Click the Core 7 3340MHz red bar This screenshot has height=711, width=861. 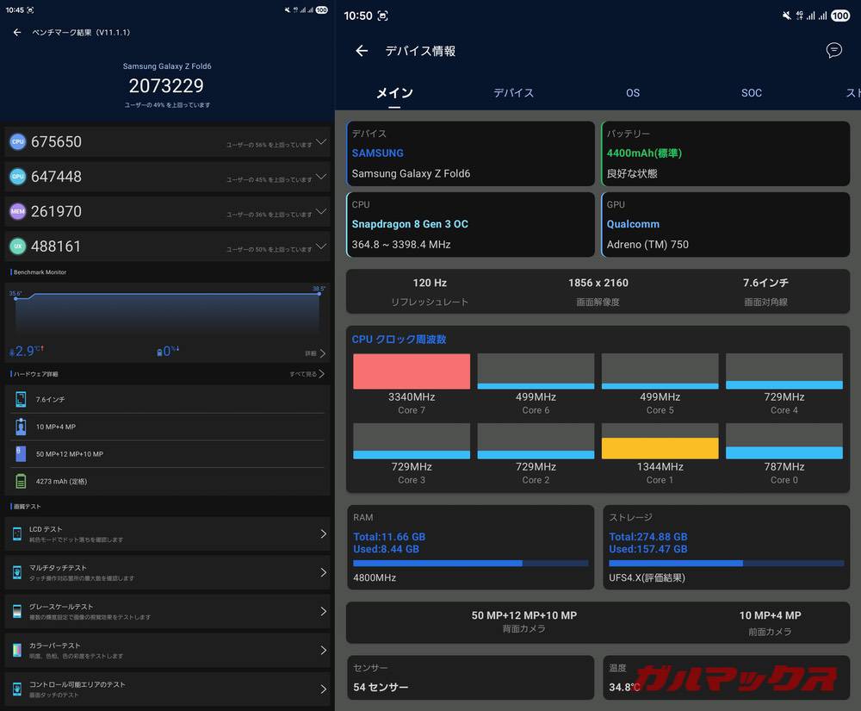pyautogui.click(x=412, y=371)
